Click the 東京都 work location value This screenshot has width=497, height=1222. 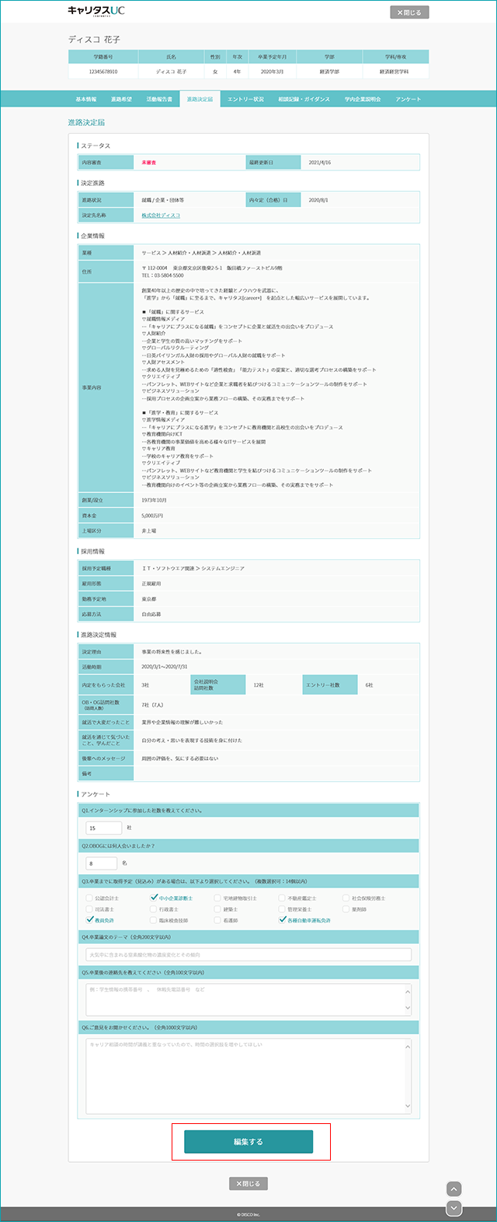click(x=148, y=599)
